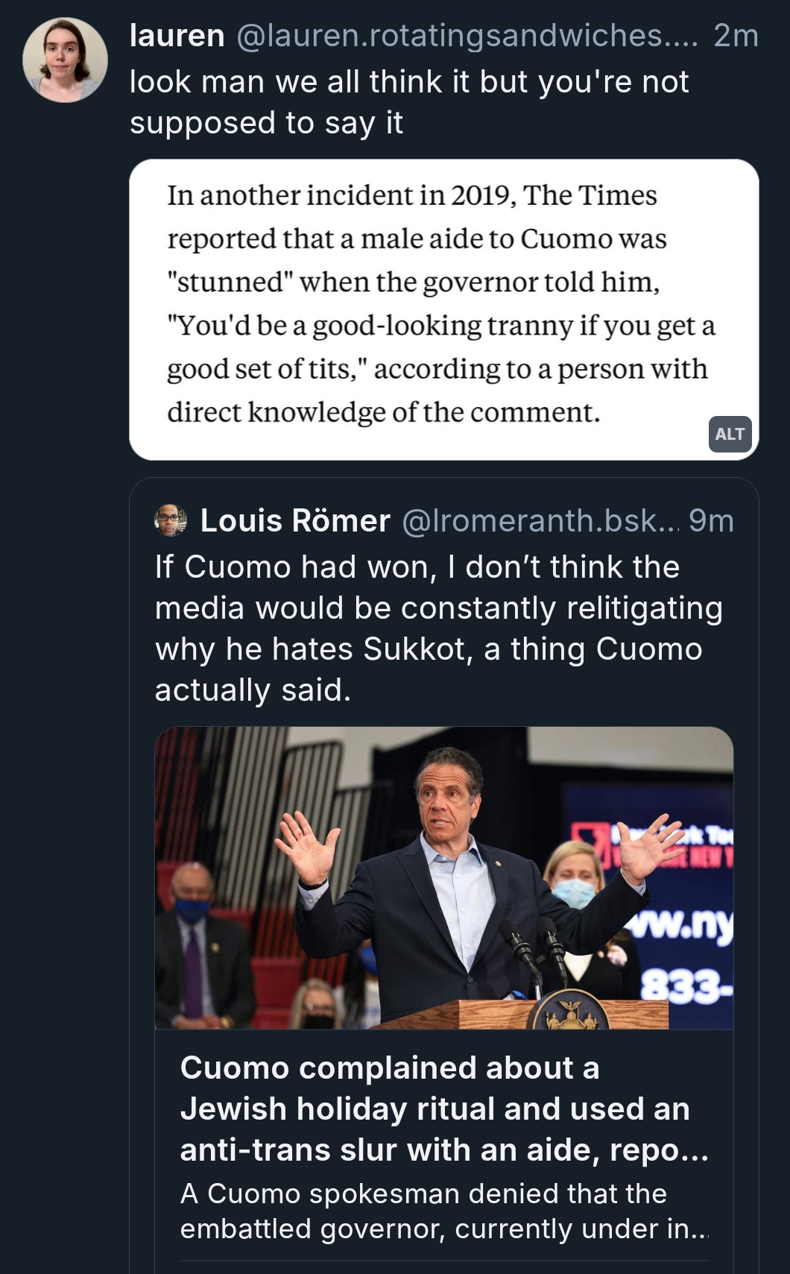790x1274 pixels.
Task: Open the 'look man we all think it' post text
Action: [408, 82]
